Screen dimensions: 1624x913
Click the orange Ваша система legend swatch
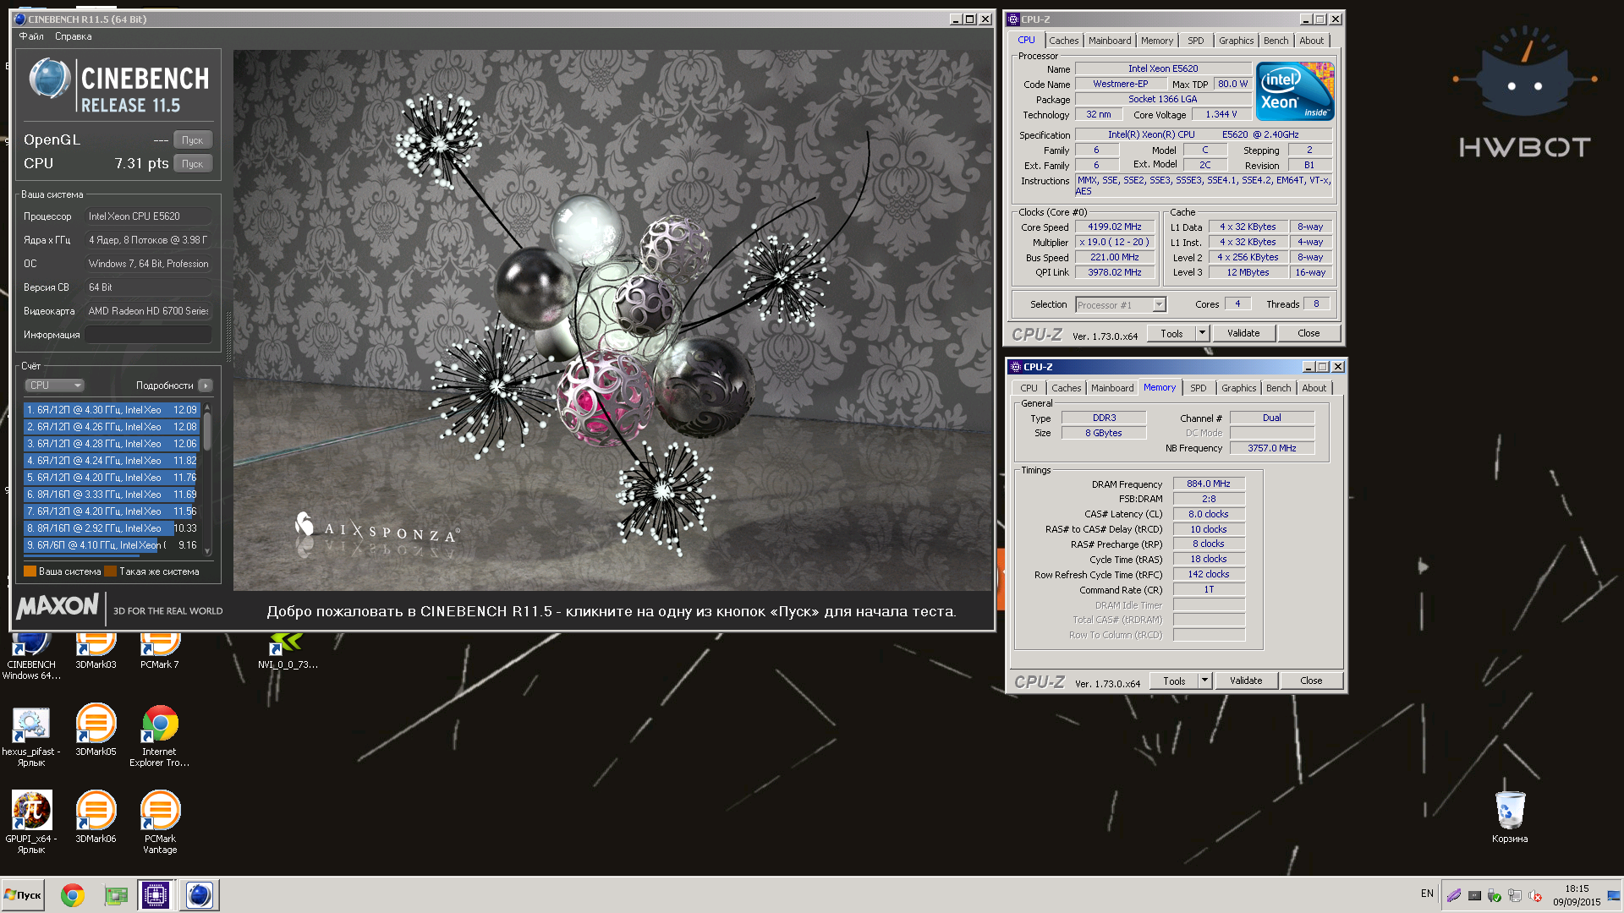pos(30,571)
